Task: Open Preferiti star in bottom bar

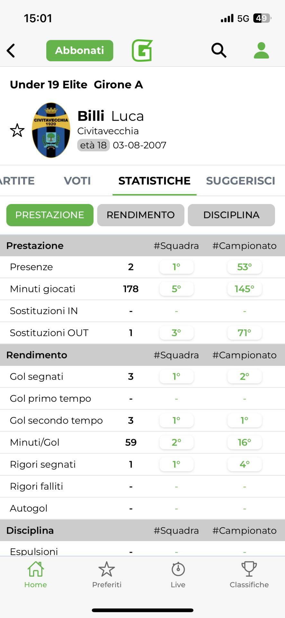Action: [107, 575]
